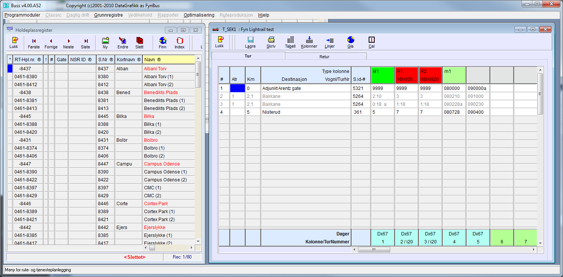Sort by NSR ID column header
Screen dimensions: 563x277
pyautogui.click(x=82, y=59)
